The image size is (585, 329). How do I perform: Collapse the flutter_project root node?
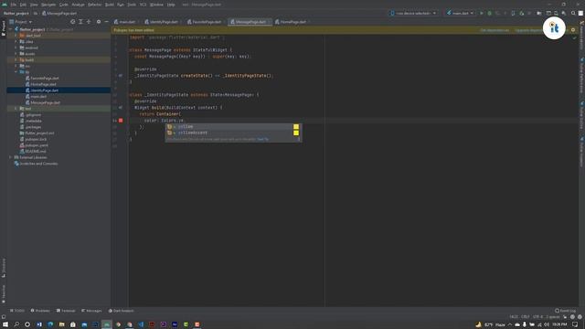click(11, 29)
